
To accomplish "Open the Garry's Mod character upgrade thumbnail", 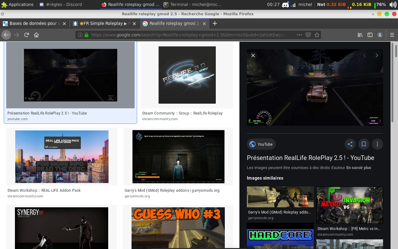I will [178, 157].
